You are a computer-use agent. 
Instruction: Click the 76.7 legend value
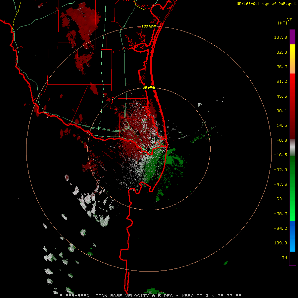click(x=282, y=67)
